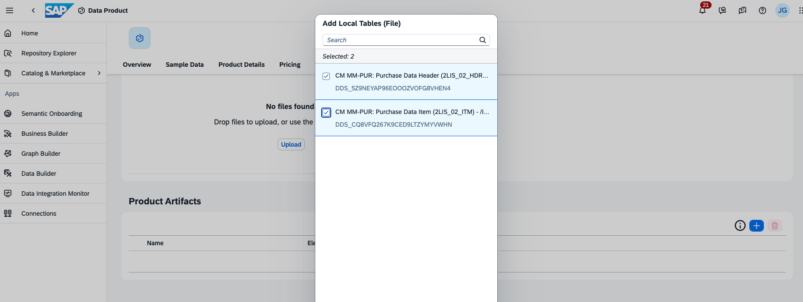
Task: Focus the Search field in dialog
Action: coord(400,40)
